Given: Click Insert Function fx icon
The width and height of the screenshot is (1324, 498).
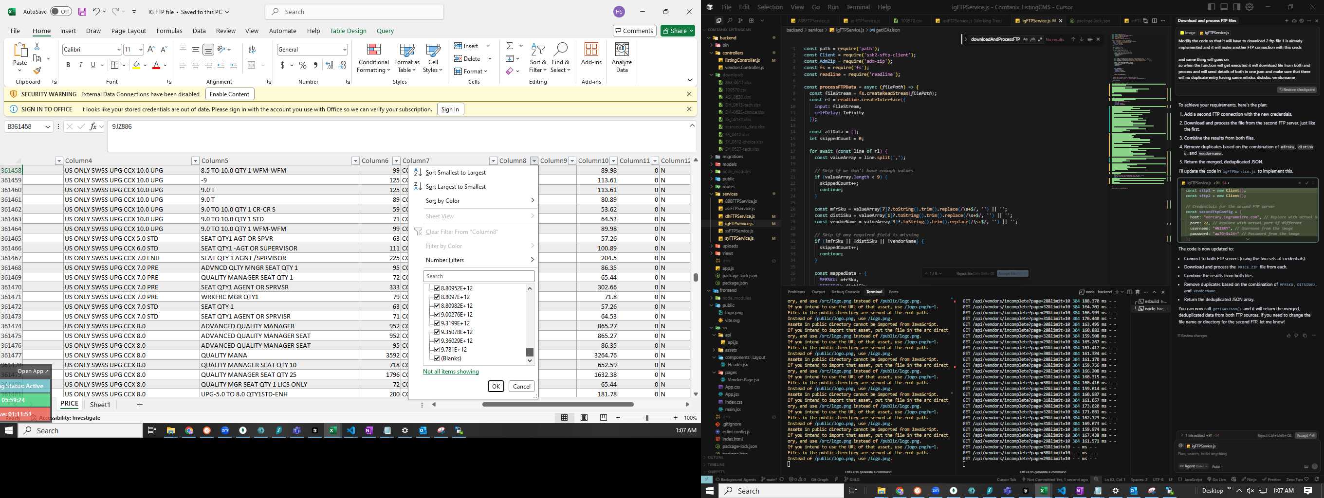Looking at the screenshot, I should click(x=93, y=126).
